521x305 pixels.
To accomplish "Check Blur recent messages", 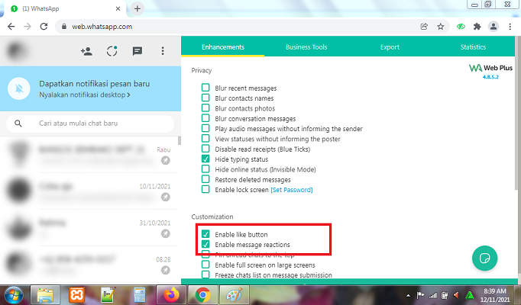I will [205, 88].
